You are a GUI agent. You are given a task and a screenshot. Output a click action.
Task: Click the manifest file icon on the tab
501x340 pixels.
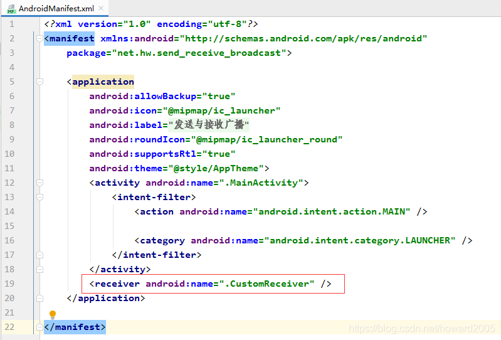(11, 9)
